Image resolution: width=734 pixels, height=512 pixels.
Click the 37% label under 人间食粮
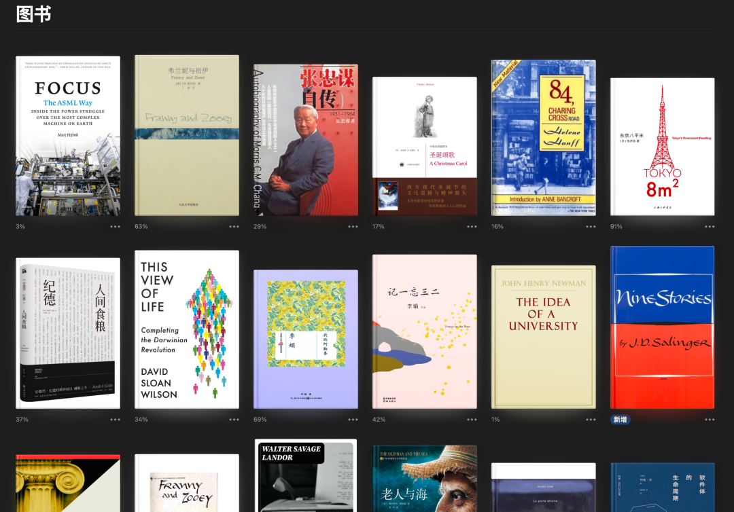[22, 420]
